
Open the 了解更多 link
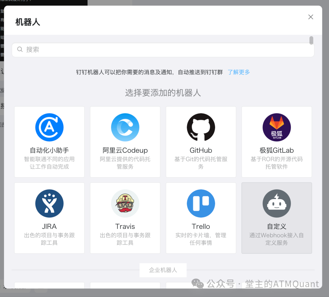[x=239, y=72]
